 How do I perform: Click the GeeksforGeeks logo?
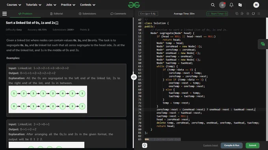pyautogui.click(x=134, y=5)
